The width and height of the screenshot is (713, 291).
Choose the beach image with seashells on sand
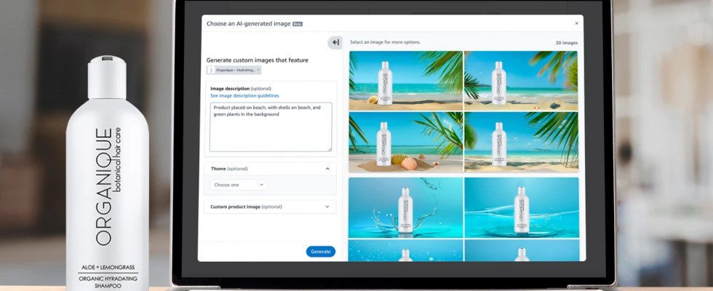click(405, 142)
